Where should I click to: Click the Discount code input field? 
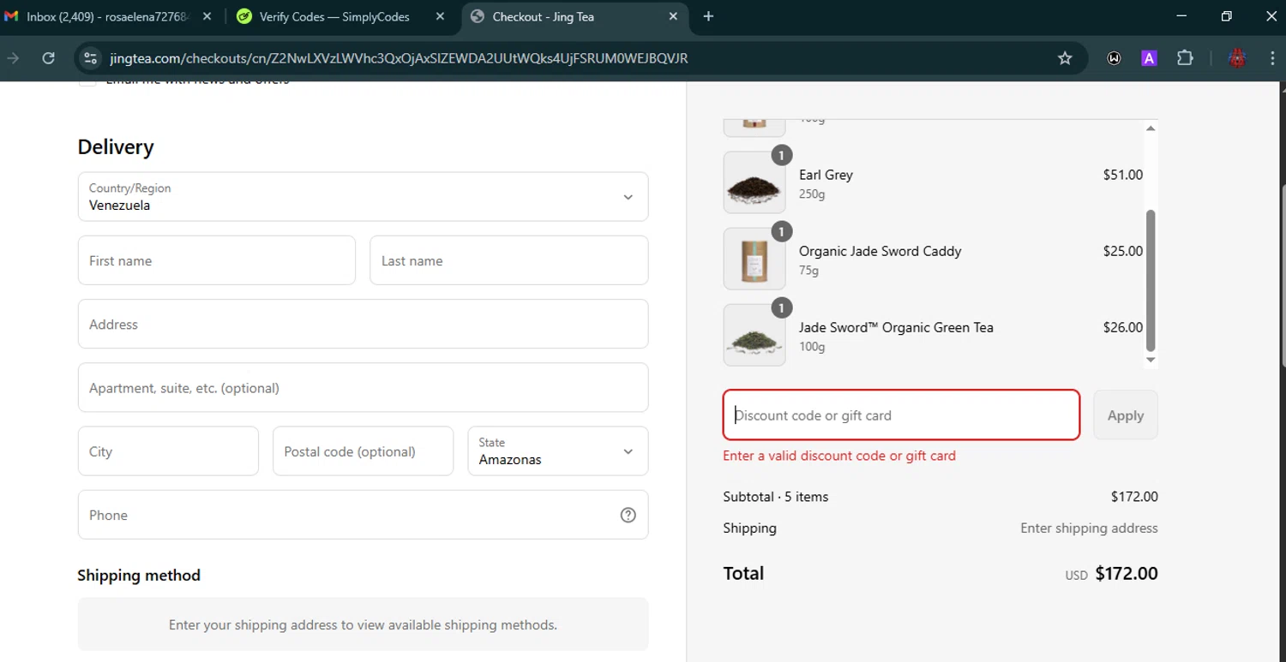coord(901,415)
